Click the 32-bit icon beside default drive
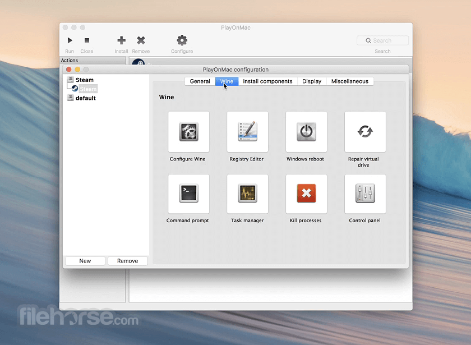471x345 pixels. [70, 98]
